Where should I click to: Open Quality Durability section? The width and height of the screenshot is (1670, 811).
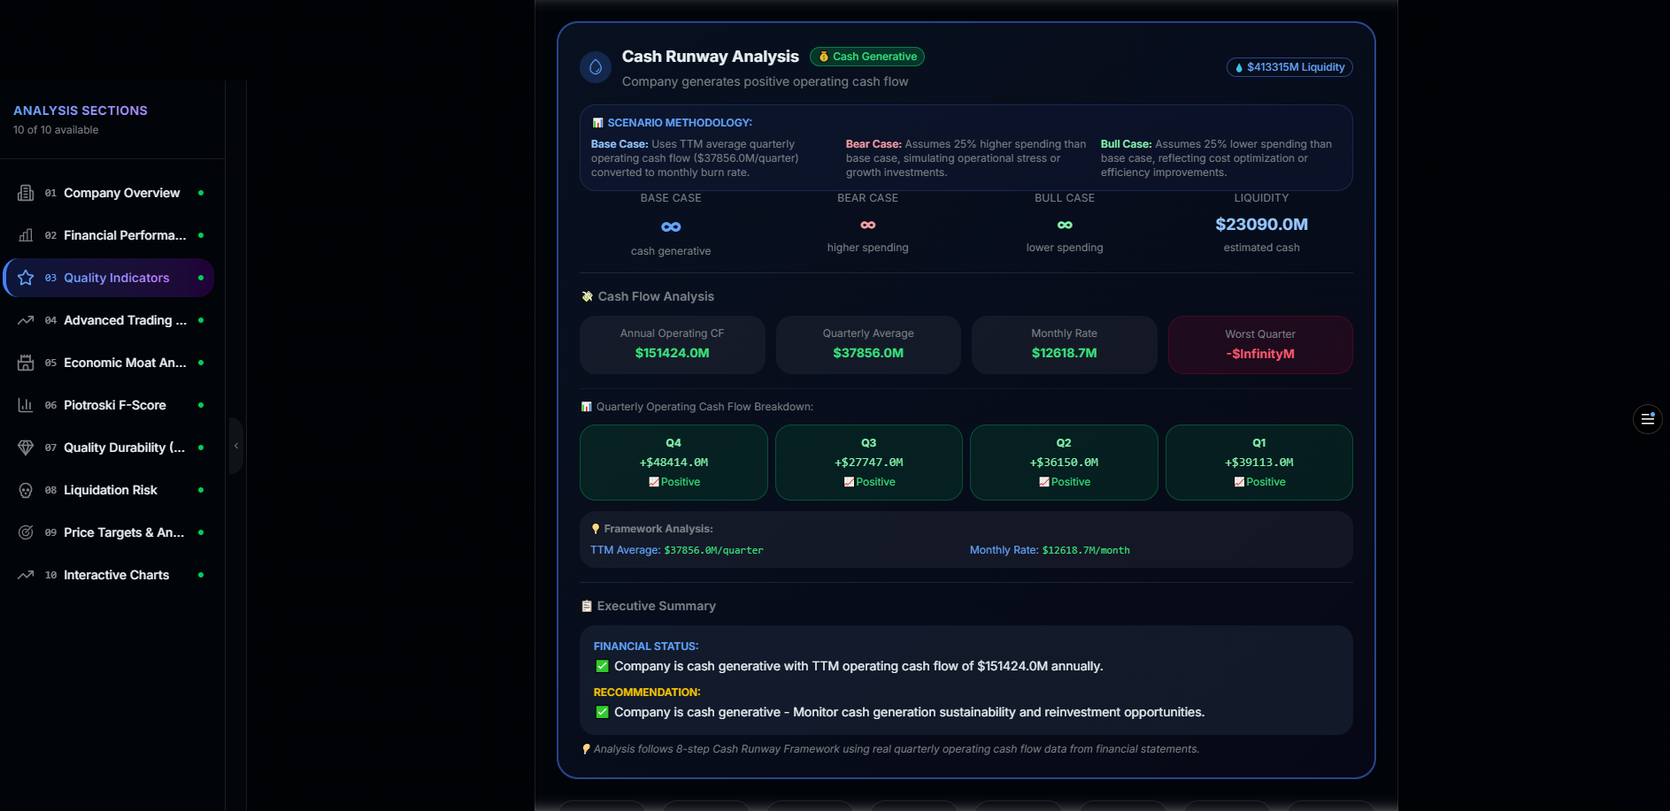click(x=109, y=448)
